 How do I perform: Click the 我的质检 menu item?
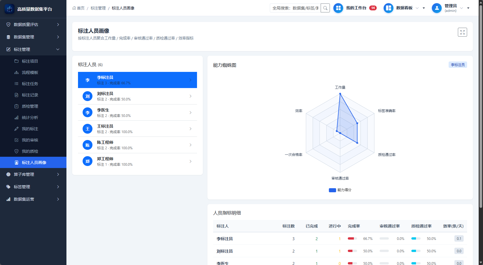click(x=33, y=151)
